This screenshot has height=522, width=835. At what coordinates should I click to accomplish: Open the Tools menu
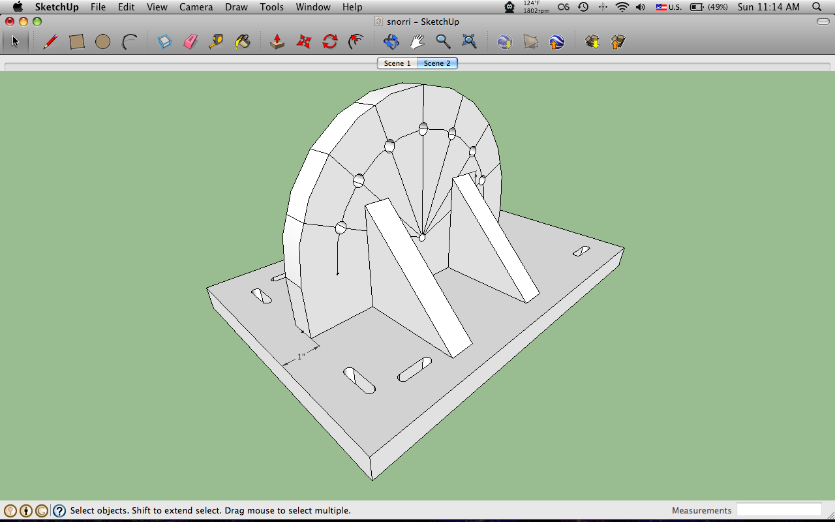271,7
